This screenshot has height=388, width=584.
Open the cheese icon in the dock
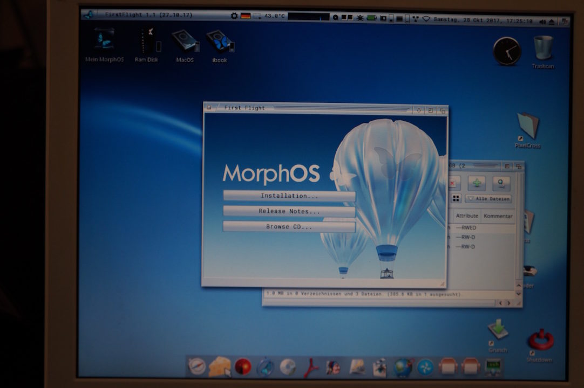(219, 367)
